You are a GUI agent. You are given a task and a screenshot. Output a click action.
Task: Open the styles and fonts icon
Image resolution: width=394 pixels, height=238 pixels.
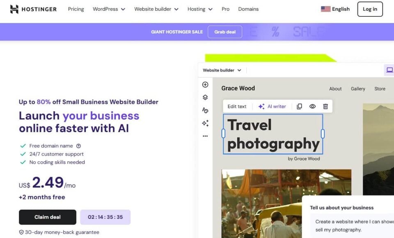tap(205, 110)
